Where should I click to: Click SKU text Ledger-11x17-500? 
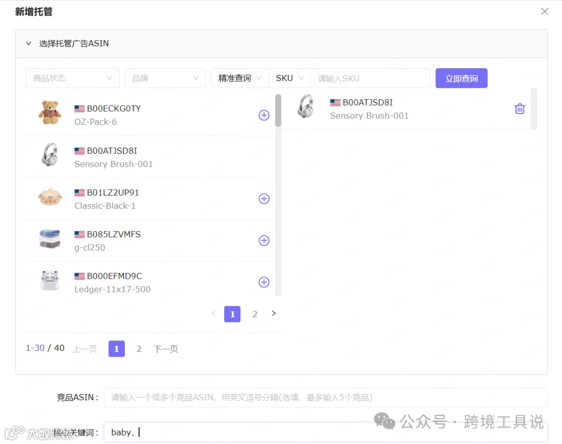[x=112, y=289]
